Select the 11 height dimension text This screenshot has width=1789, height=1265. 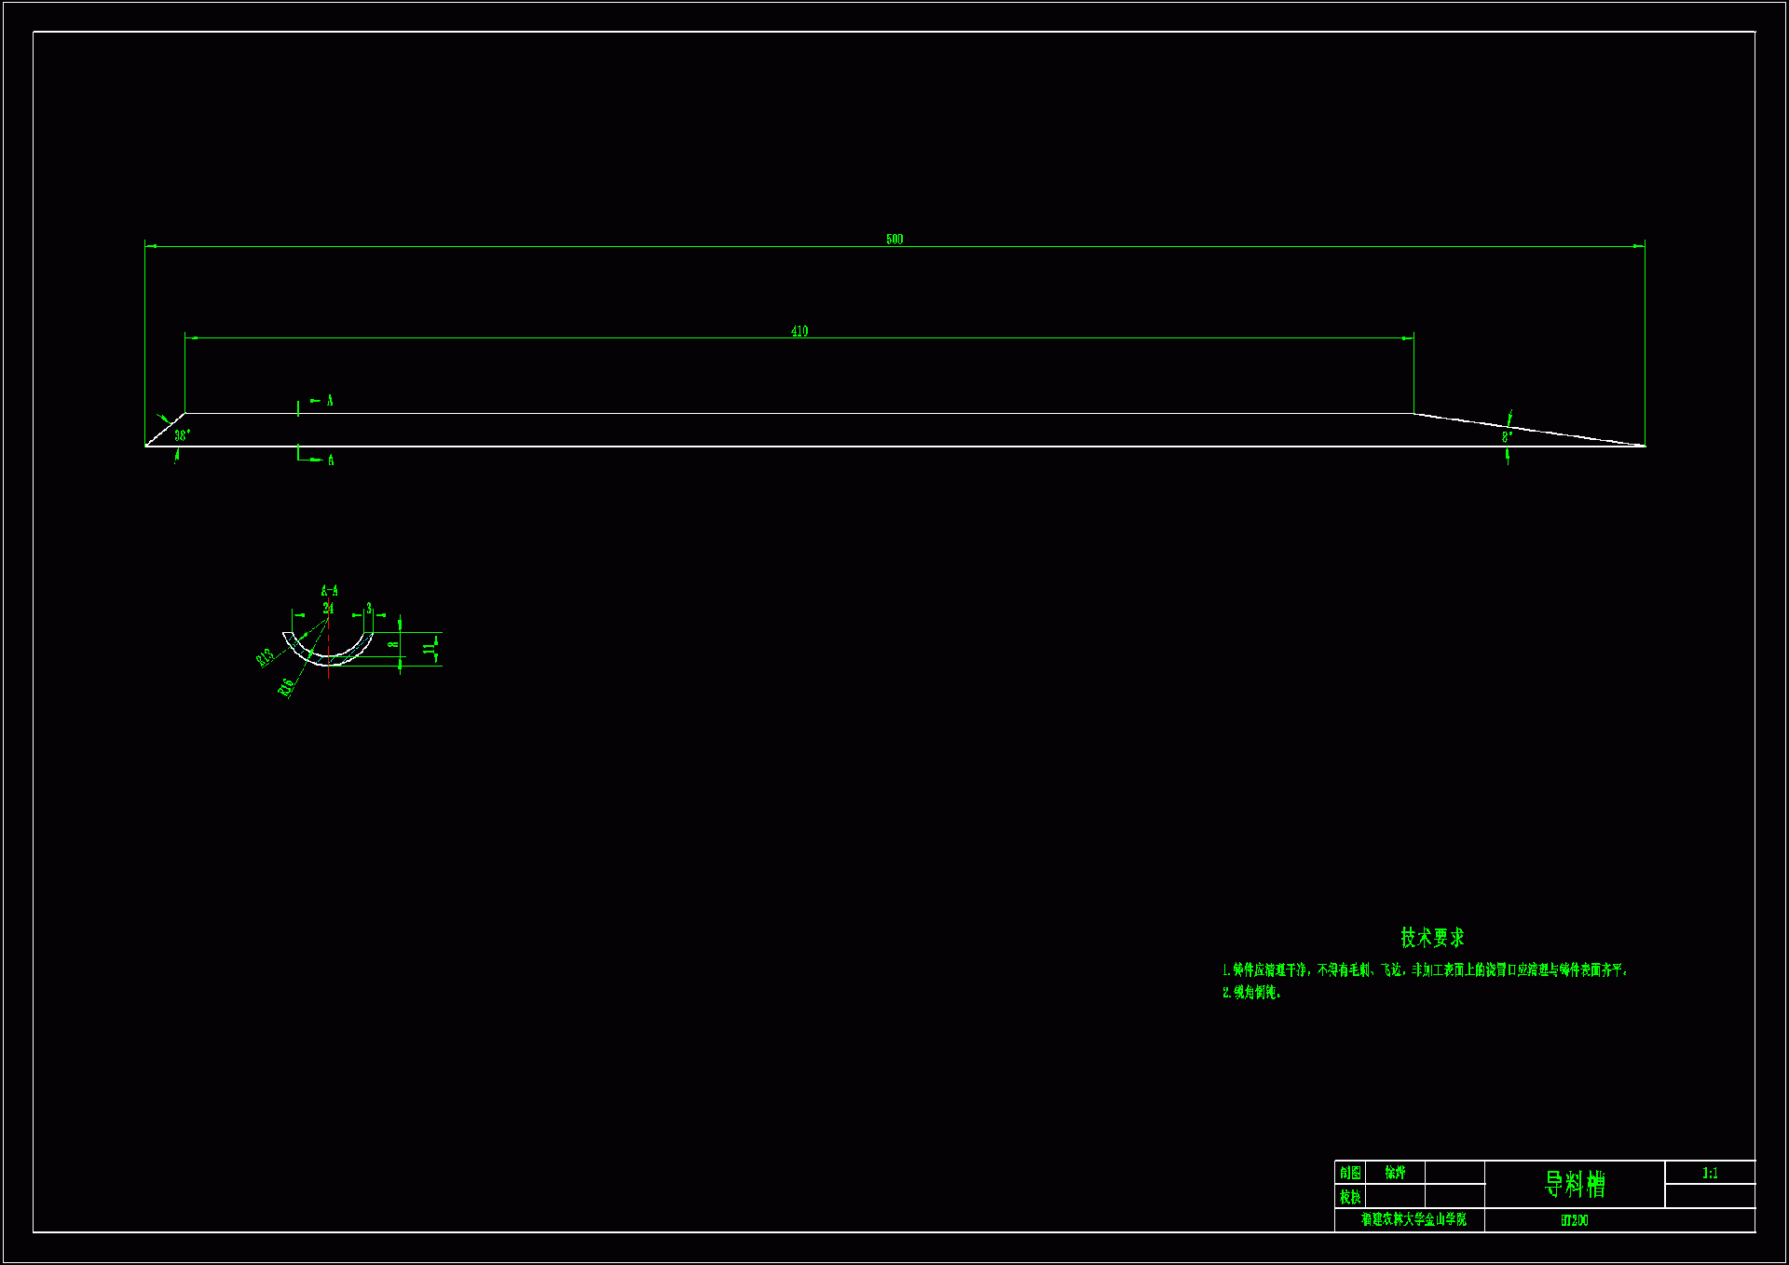pyautogui.click(x=429, y=648)
